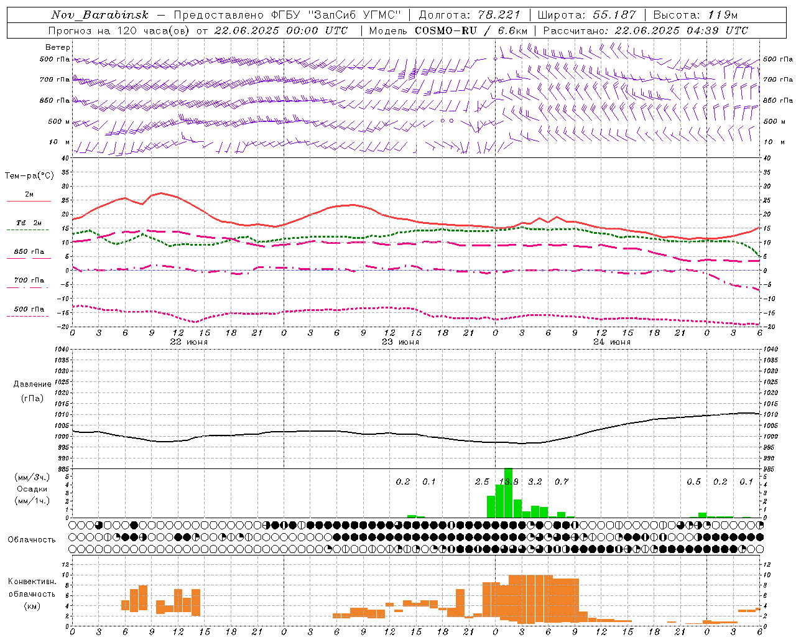Viewport: 796px width, 637px height.
Task: Click the Td 2м dew point legend
Action: 29,223
